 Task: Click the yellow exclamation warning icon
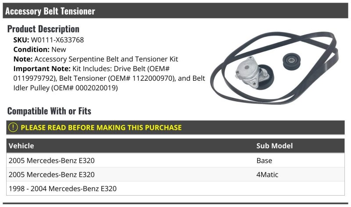[x=13, y=127]
